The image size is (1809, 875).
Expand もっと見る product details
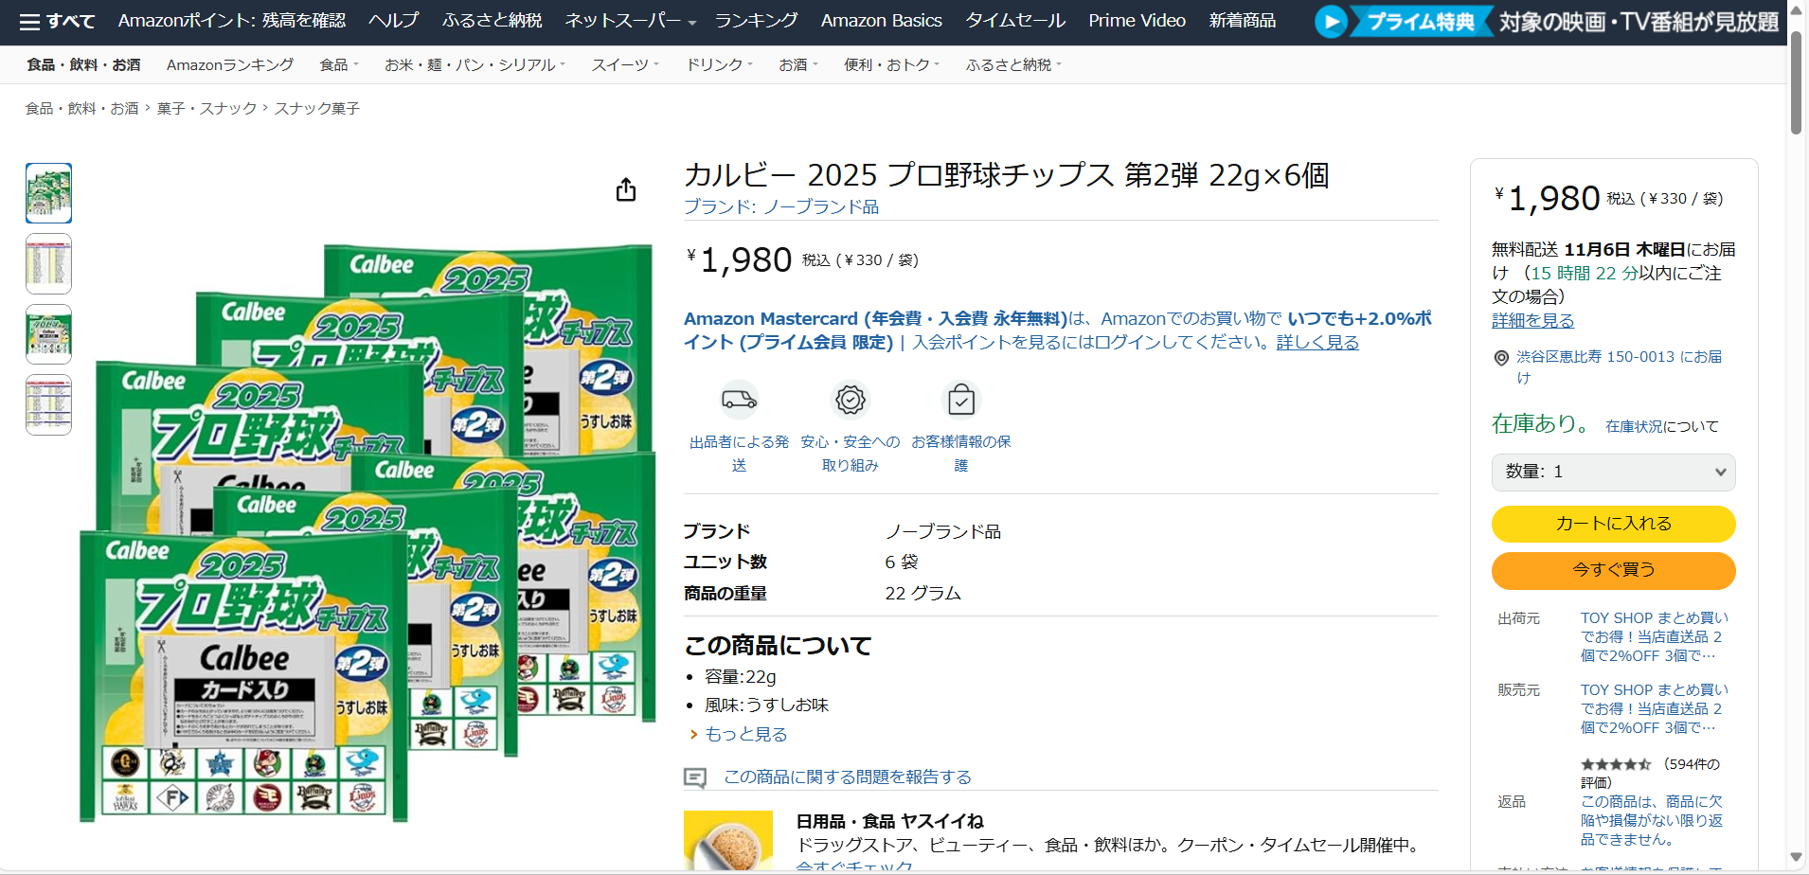coord(745,734)
